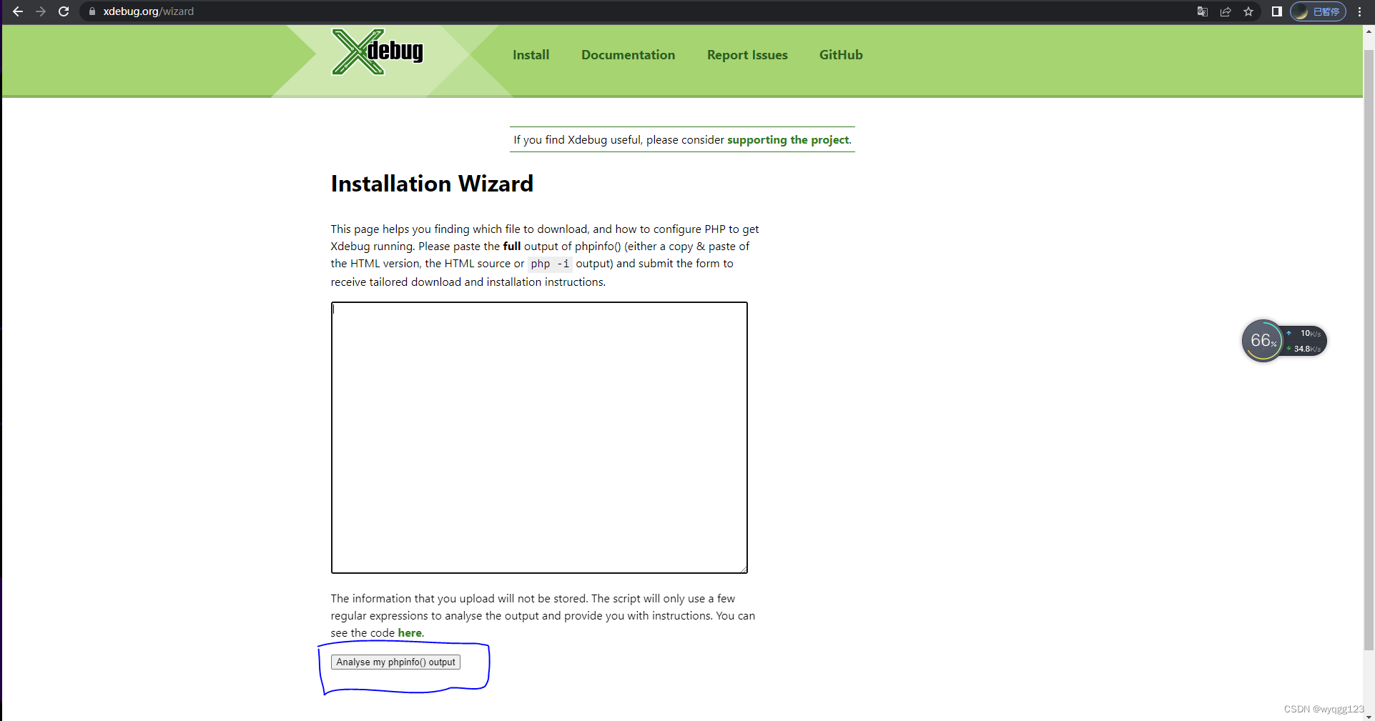Click the browser back arrow
The height and width of the screenshot is (721, 1375).
point(18,11)
